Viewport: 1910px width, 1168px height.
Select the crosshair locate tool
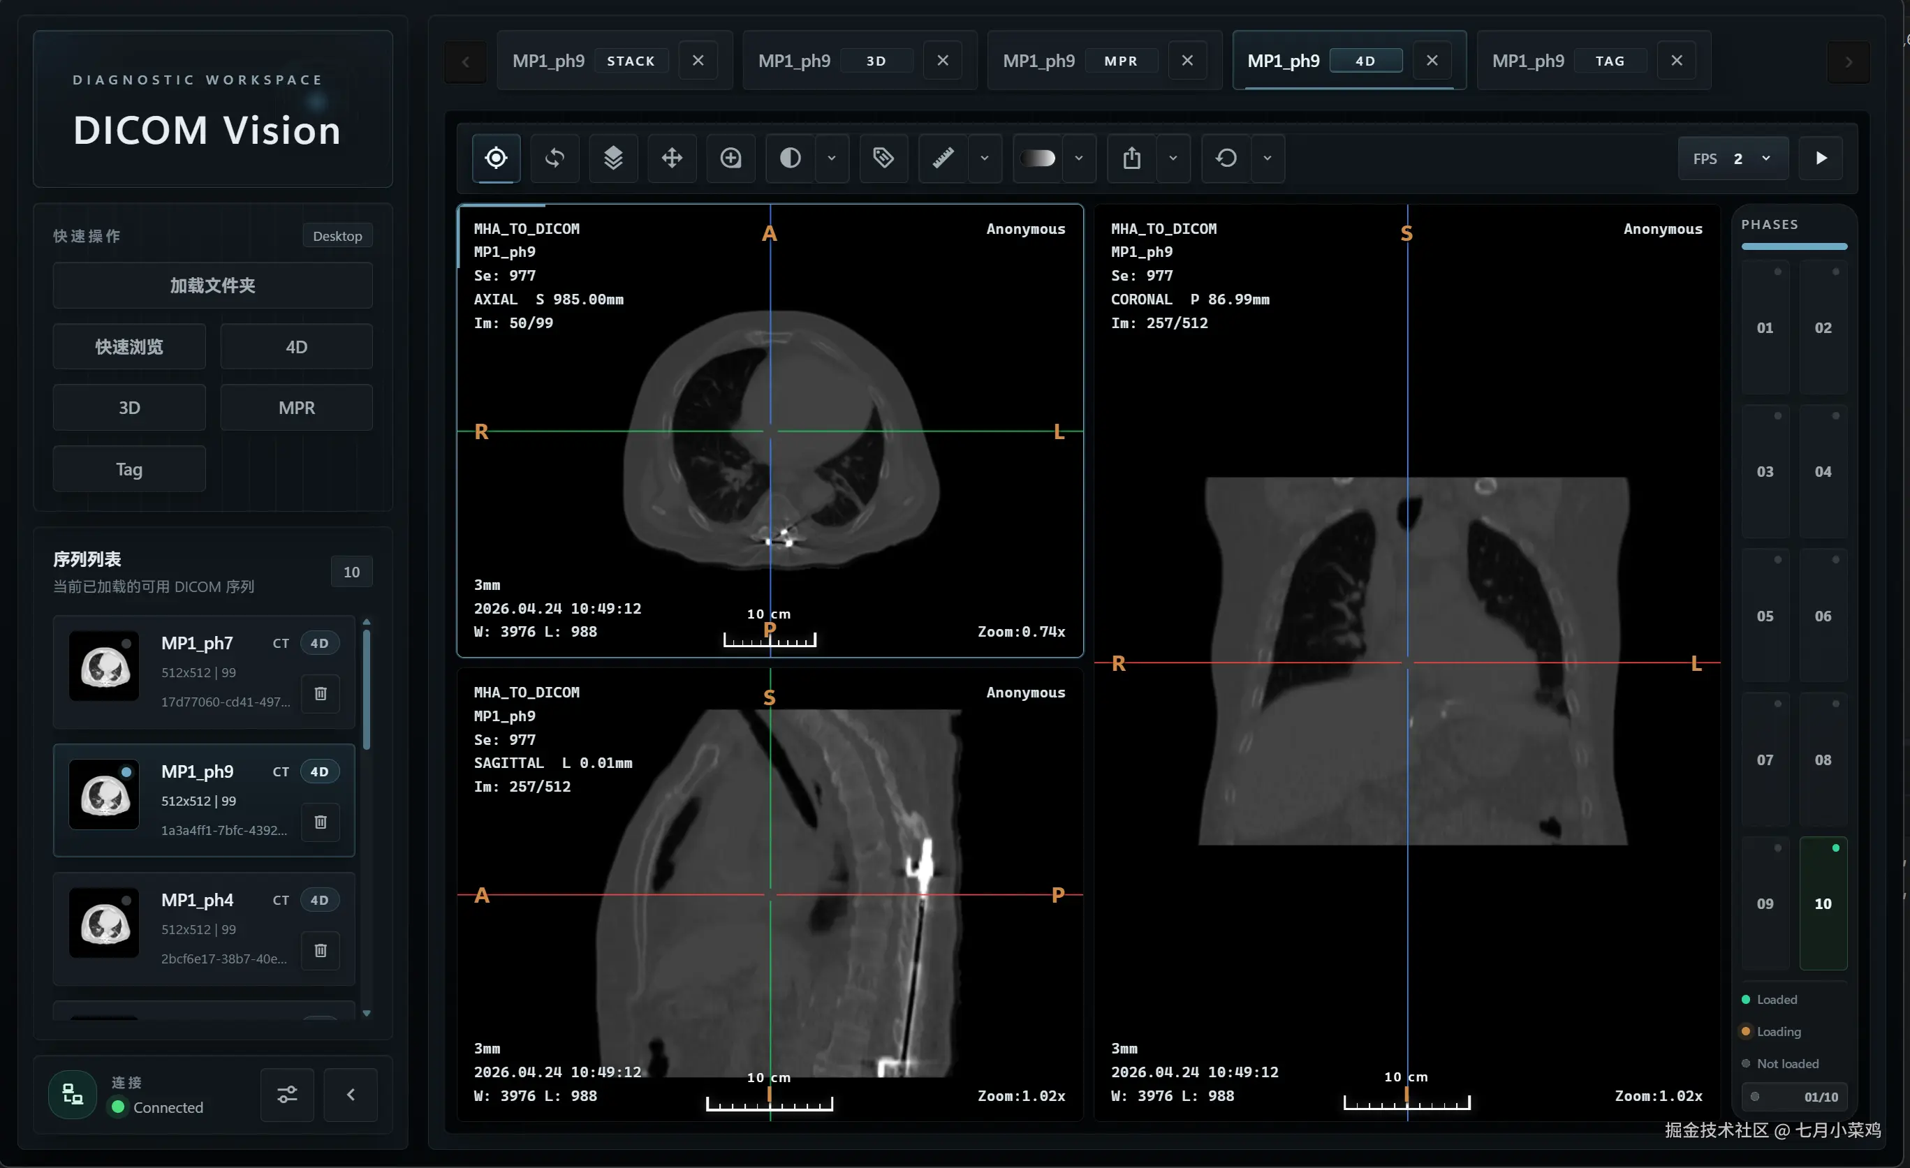coord(496,158)
